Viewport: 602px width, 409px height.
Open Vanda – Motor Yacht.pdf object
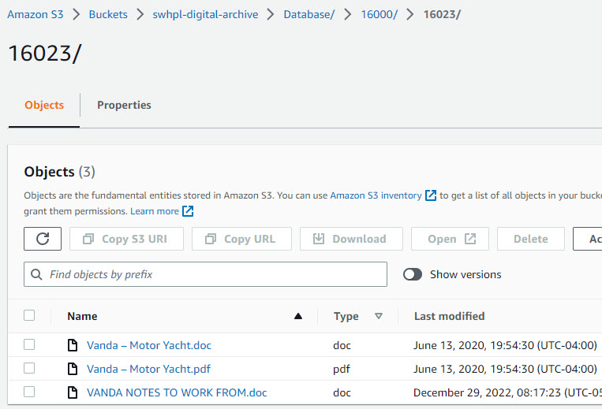point(148,369)
